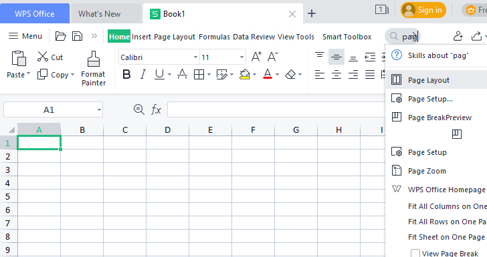487x257 pixels.
Task: Check the View Page Break checkbox
Action: click(415, 253)
